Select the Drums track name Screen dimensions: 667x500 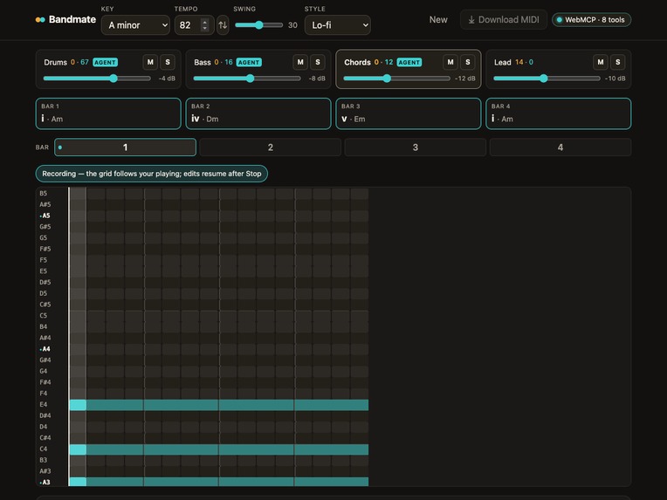pyautogui.click(x=55, y=62)
